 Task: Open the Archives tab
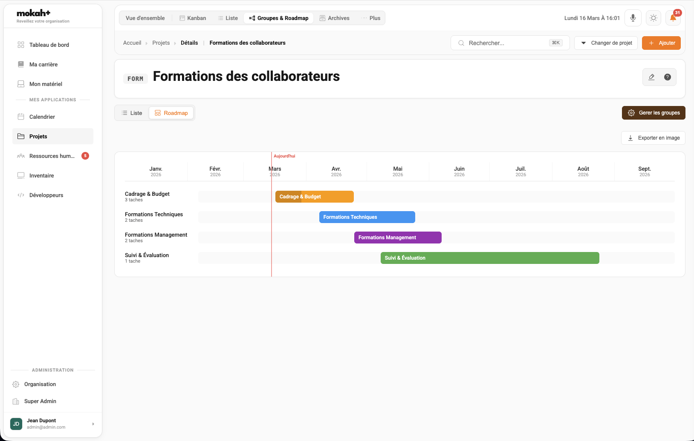tap(335, 18)
